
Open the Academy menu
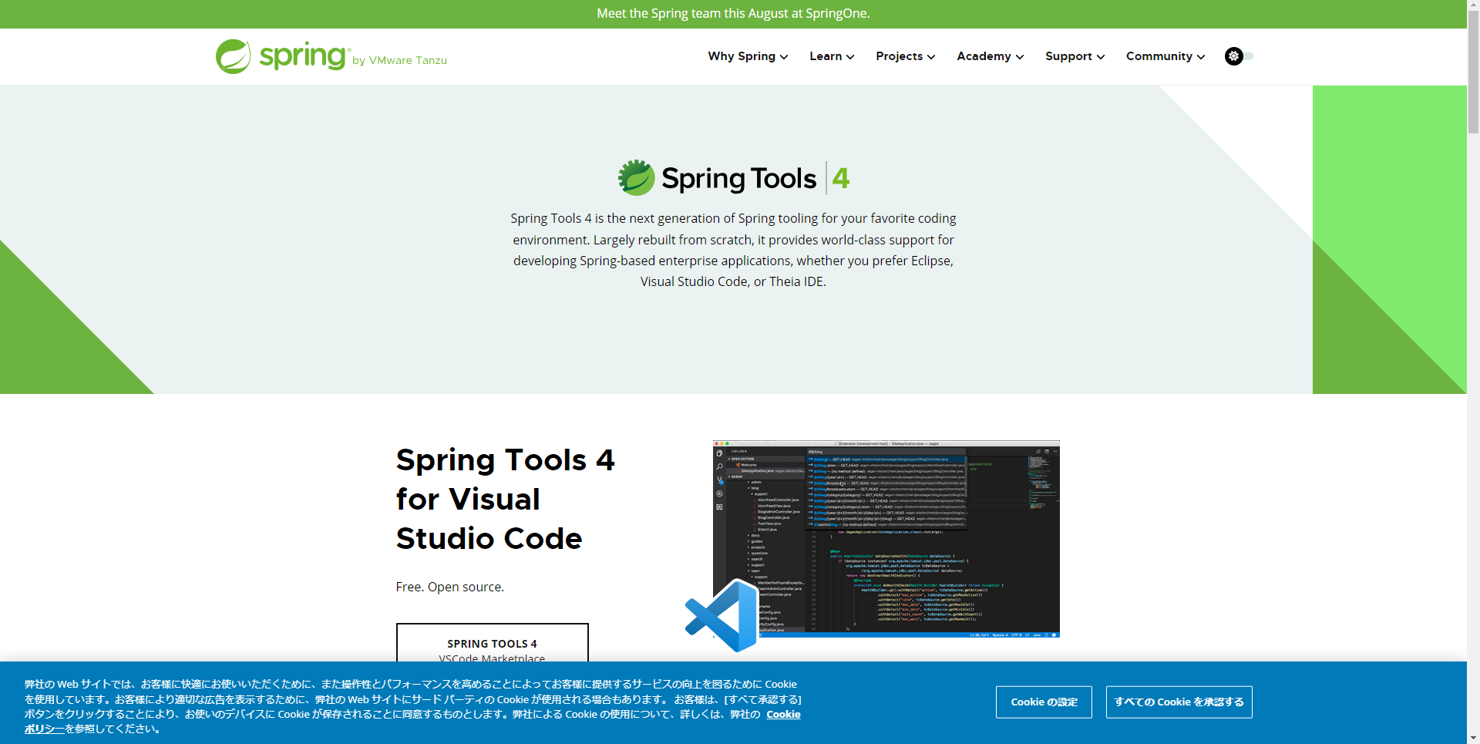click(990, 56)
